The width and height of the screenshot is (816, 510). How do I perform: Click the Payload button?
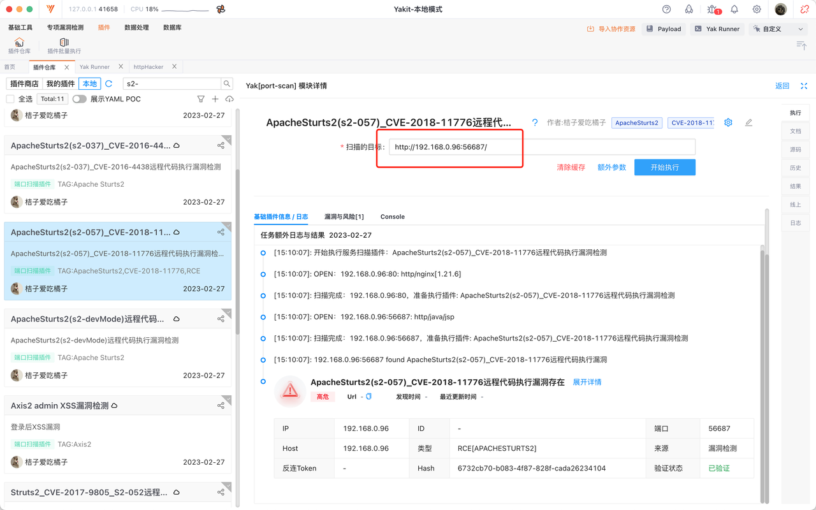pos(664,29)
